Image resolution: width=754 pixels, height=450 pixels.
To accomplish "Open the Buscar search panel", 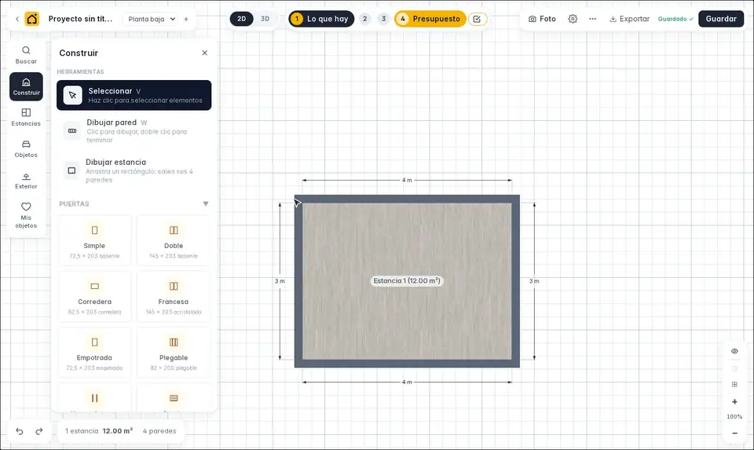I will [26, 55].
